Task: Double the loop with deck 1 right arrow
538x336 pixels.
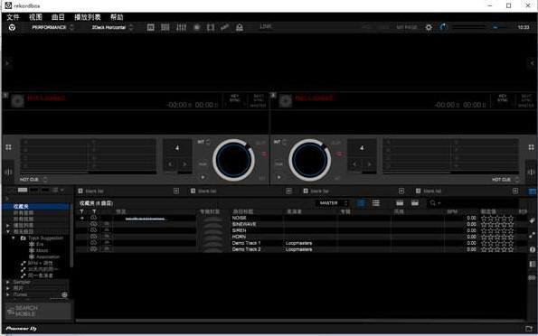Action: 184,164
